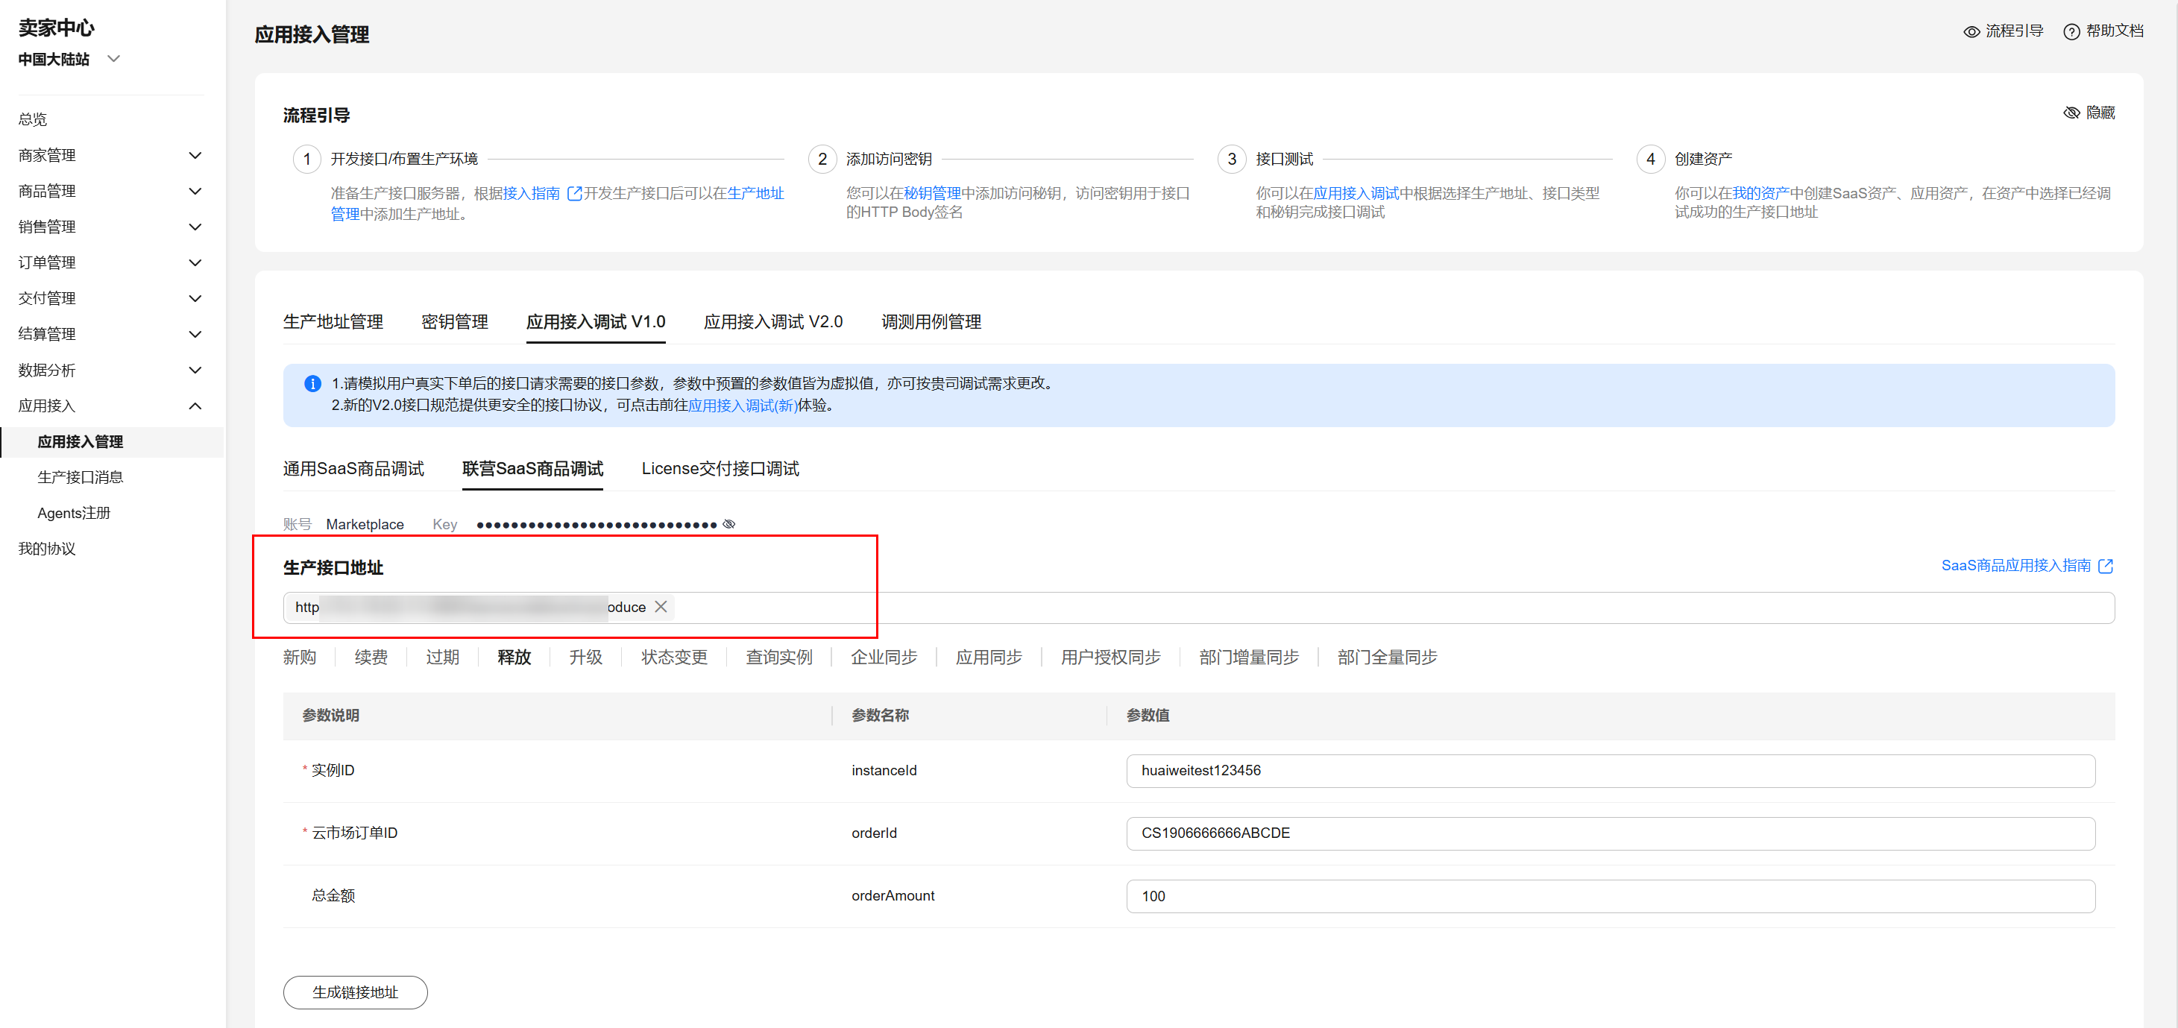Click the eye icon beside 流程引导 header link
This screenshot has height=1028, width=2178.
(1971, 31)
